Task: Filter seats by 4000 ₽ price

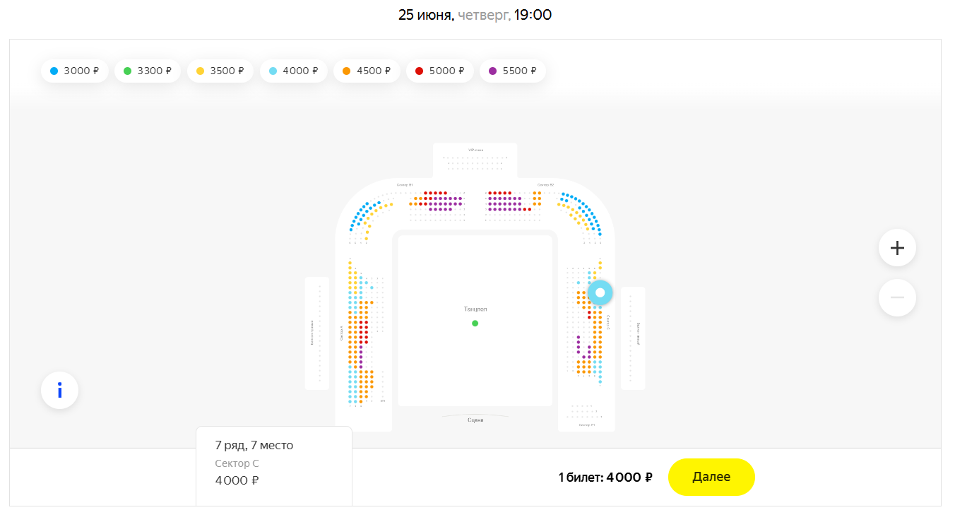Action: (x=294, y=71)
